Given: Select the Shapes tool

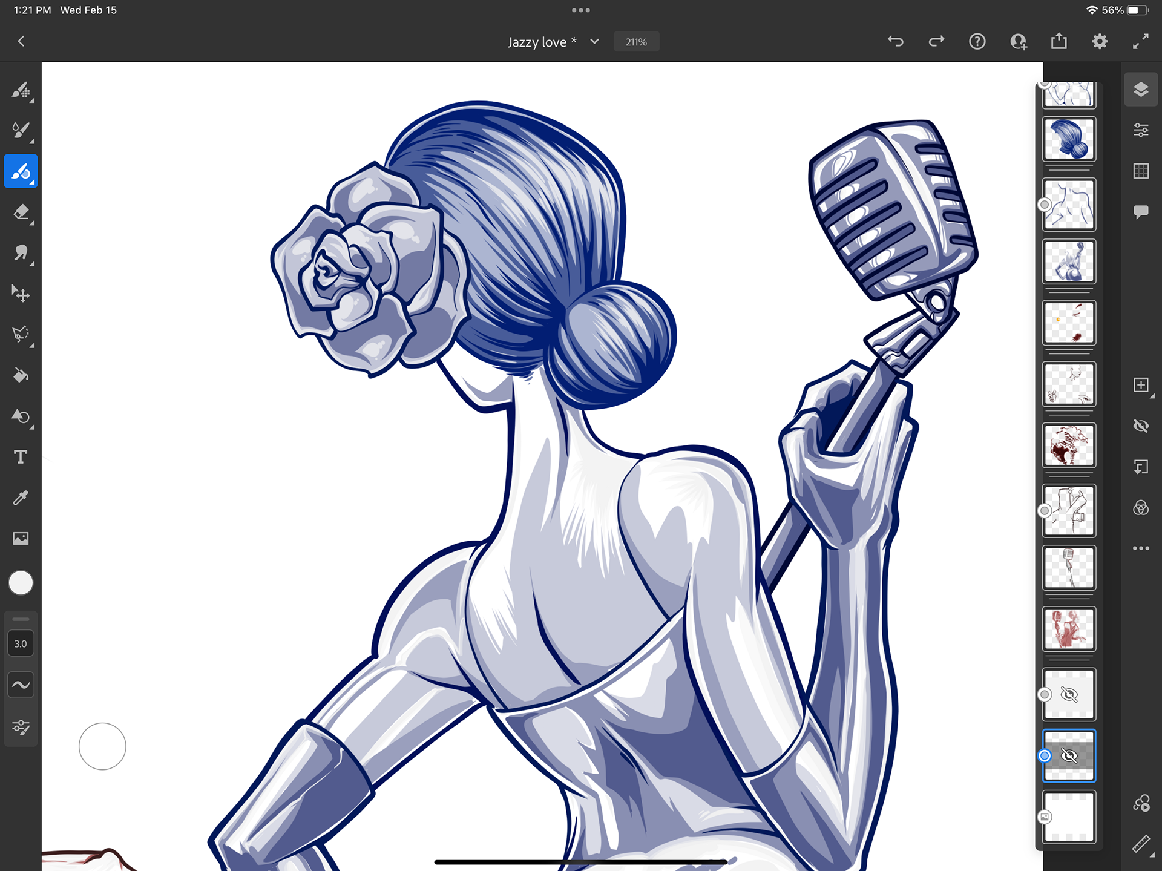Looking at the screenshot, I should click(x=21, y=416).
